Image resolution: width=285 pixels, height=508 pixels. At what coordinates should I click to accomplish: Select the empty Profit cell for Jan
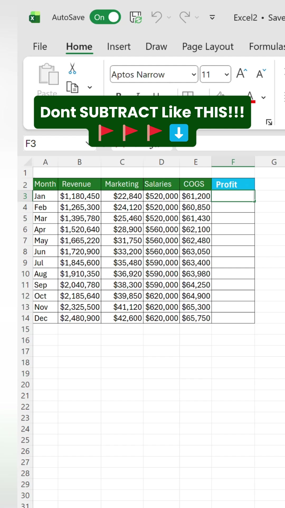click(233, 196)
